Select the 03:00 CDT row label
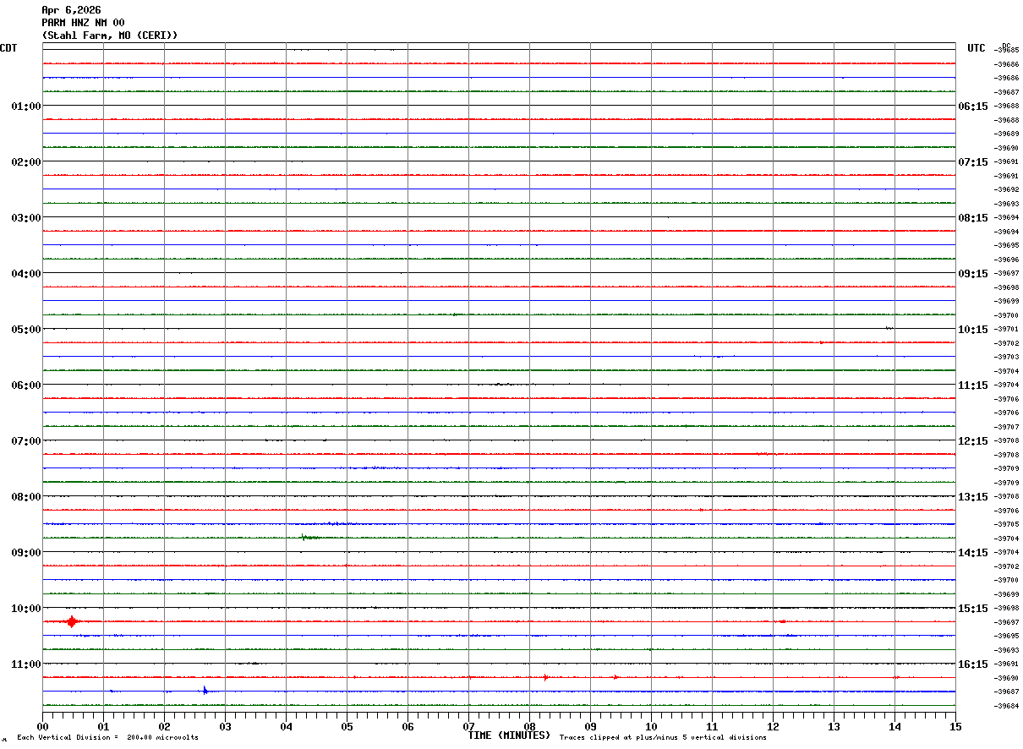The height and width of the screenshot is (749, 1023). (26, 217)
